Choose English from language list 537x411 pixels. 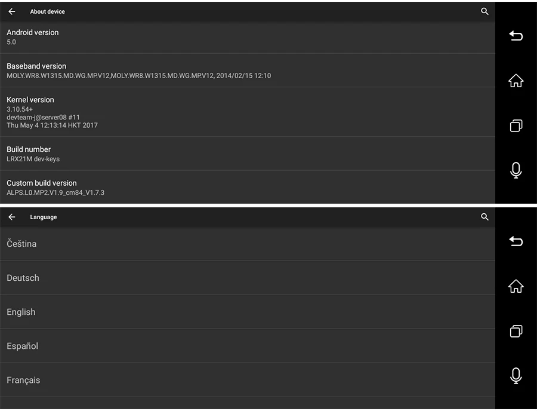pos(247,312)
